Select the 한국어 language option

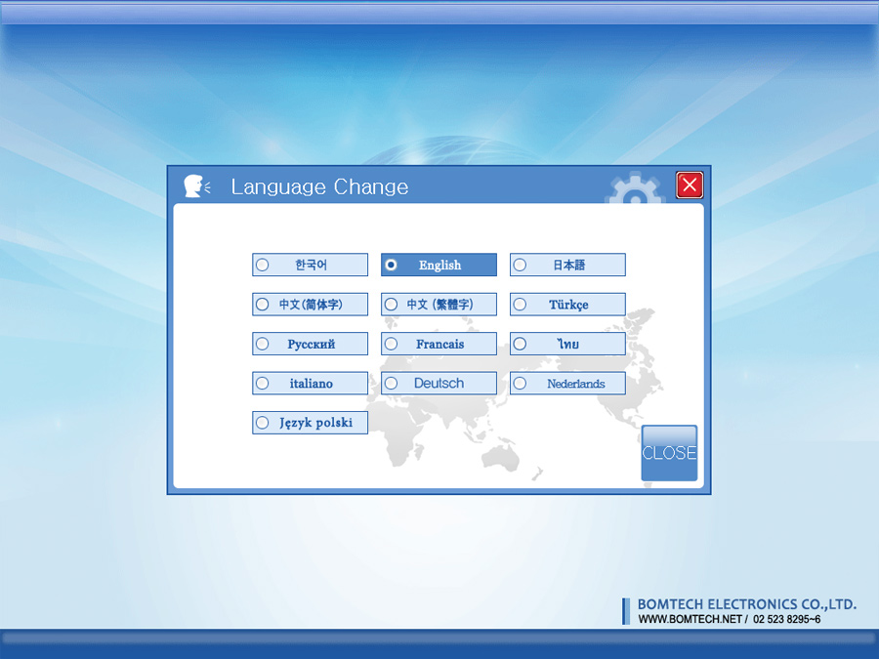310,265
